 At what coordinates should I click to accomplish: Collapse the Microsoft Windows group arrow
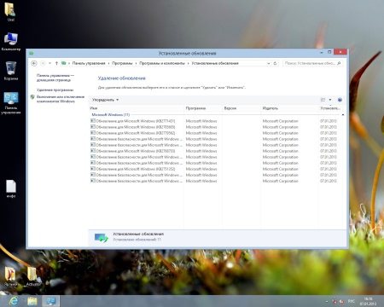coord(343,114)
